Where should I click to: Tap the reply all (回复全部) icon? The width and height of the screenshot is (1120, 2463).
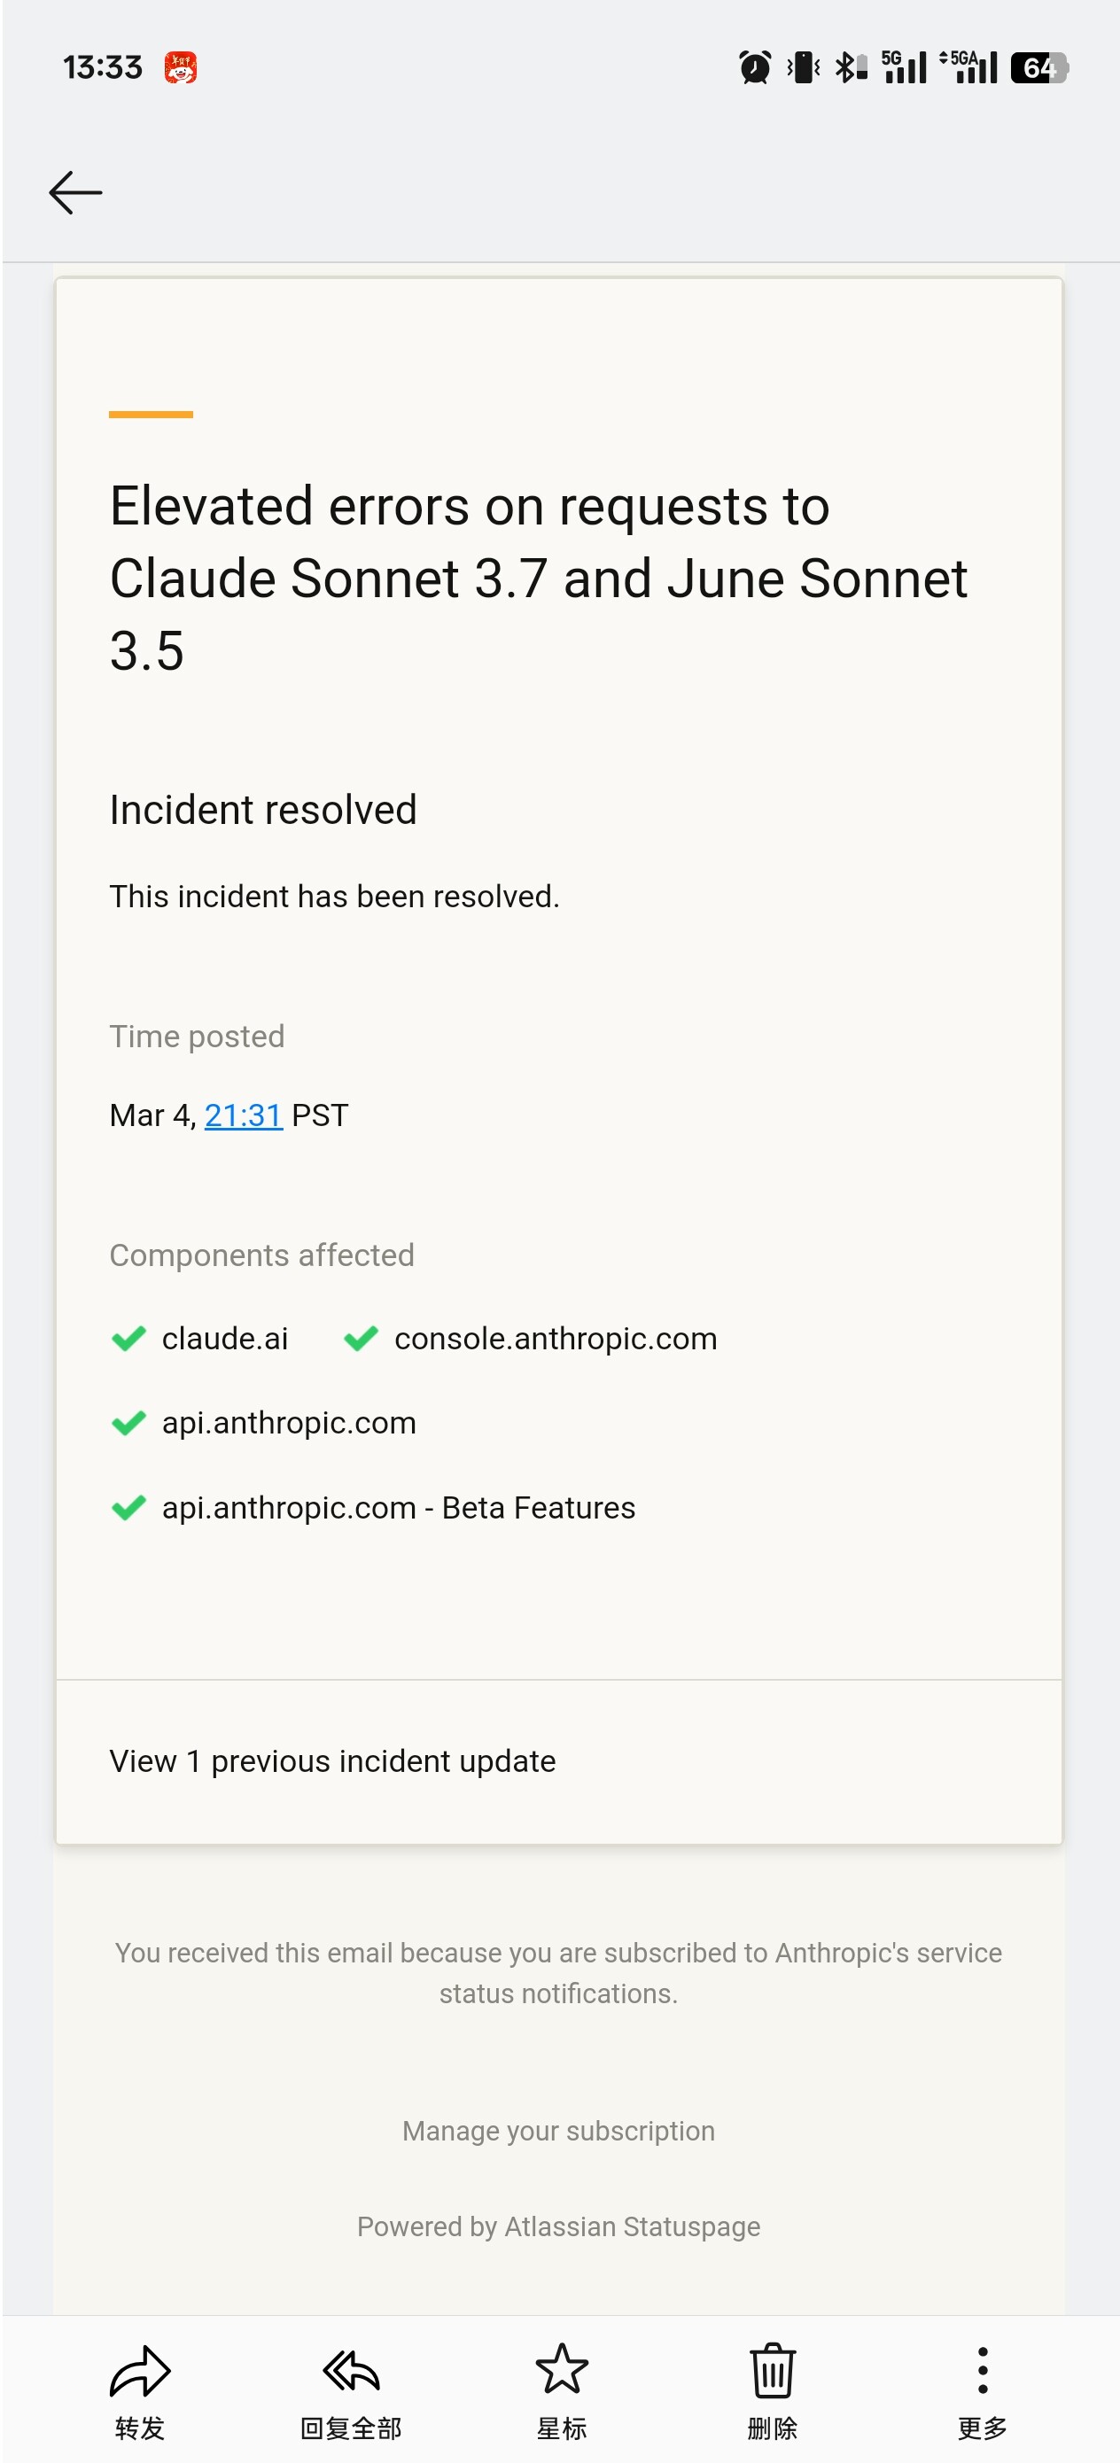click(351, 2371)
